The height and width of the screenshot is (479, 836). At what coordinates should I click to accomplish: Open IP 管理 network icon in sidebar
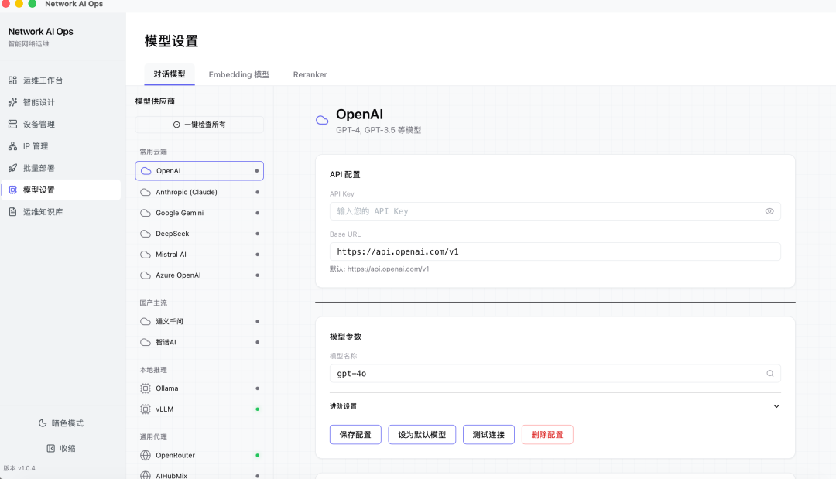(13, 146)
